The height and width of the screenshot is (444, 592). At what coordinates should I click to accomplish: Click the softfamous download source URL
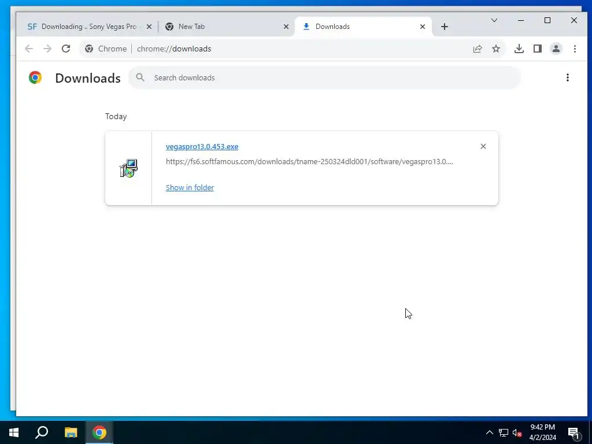pos(309,162)
